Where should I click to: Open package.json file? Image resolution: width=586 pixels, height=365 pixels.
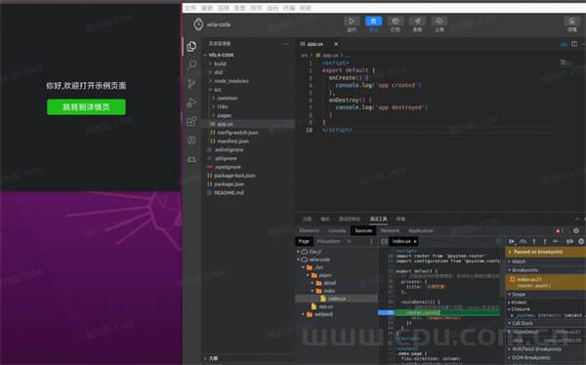click(248, 183)
